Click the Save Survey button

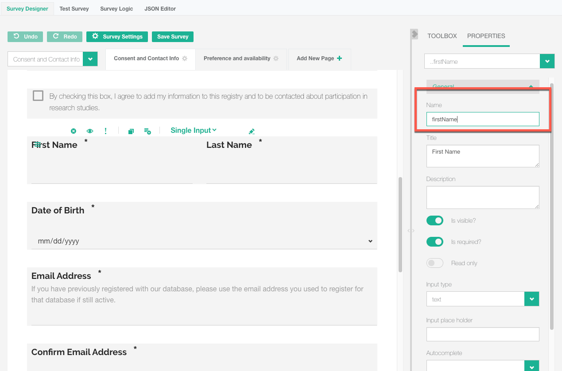173,37
